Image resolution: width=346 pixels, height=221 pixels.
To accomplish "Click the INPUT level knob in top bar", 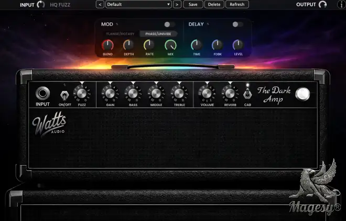I will click(40, 4).
